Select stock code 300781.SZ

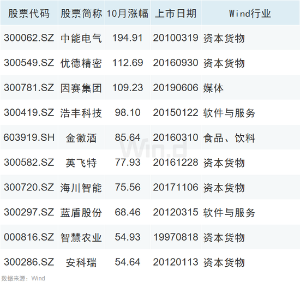click(29, 88)
